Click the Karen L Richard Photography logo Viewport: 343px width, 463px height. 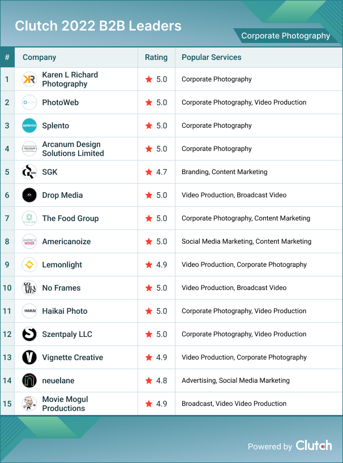tap(29, 80)
